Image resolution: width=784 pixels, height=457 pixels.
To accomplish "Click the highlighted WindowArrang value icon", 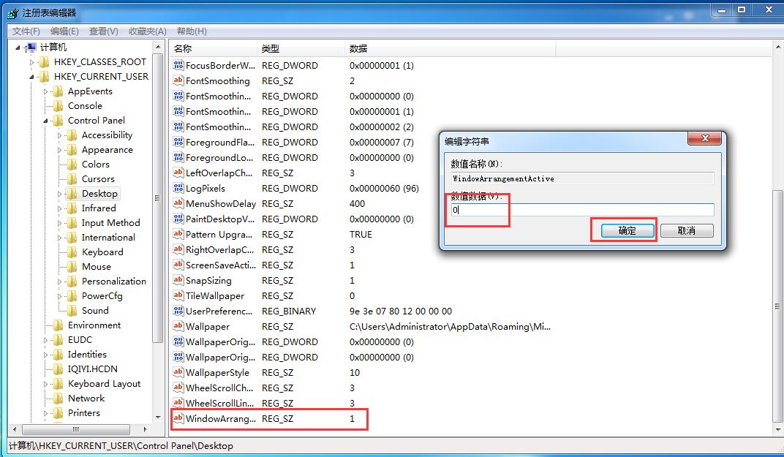I will [178, 418].
